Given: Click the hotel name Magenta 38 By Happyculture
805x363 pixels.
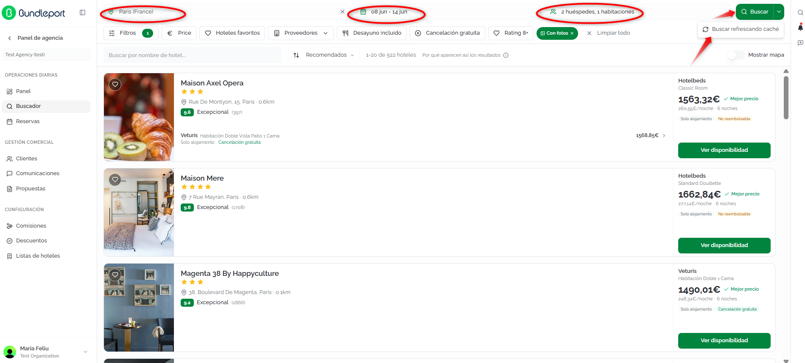Looking at the screenshot, I should [x=230, y=274].
